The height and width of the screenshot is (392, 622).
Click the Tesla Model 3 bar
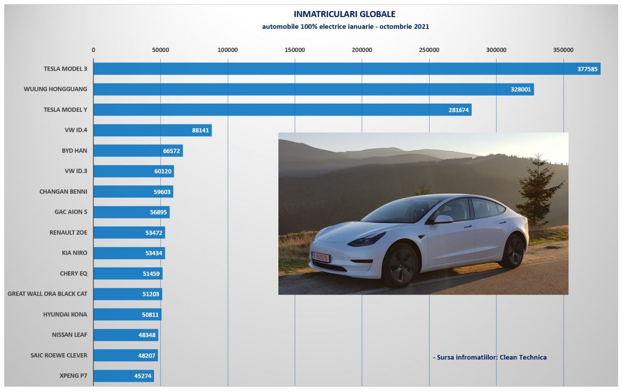click(346, 69)
